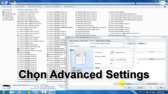The width and height of the screenshot is (168, 94).
Task: Select Brother MFC-7860DW Printer
Action: pyautogui.click(x=28, y=22)
